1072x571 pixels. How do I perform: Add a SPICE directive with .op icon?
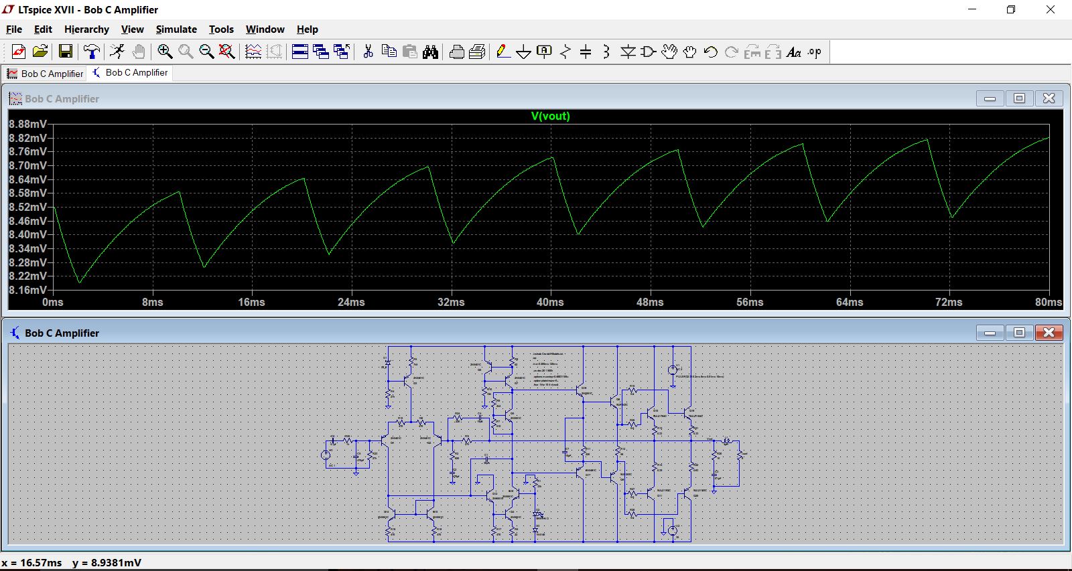point(815,52)
